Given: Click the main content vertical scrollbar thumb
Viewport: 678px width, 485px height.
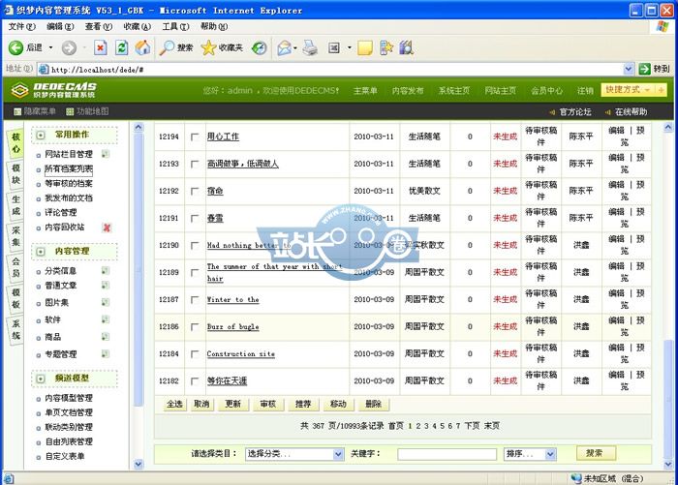Looking at the screenshot, I should (668, 400).
